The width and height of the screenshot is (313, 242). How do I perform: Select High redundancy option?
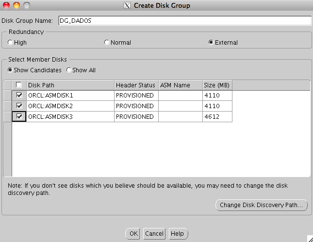pos(10,42)
